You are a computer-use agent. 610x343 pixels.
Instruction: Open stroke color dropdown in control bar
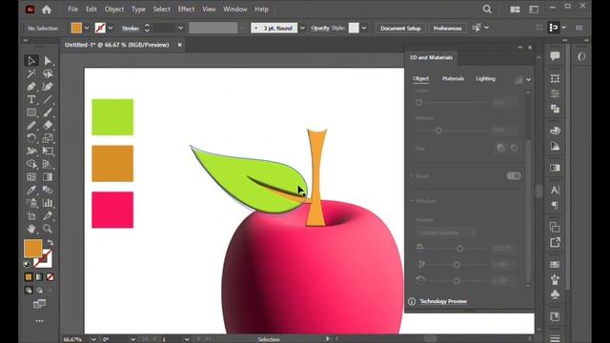pyautogui.click(x=111, y=28)
